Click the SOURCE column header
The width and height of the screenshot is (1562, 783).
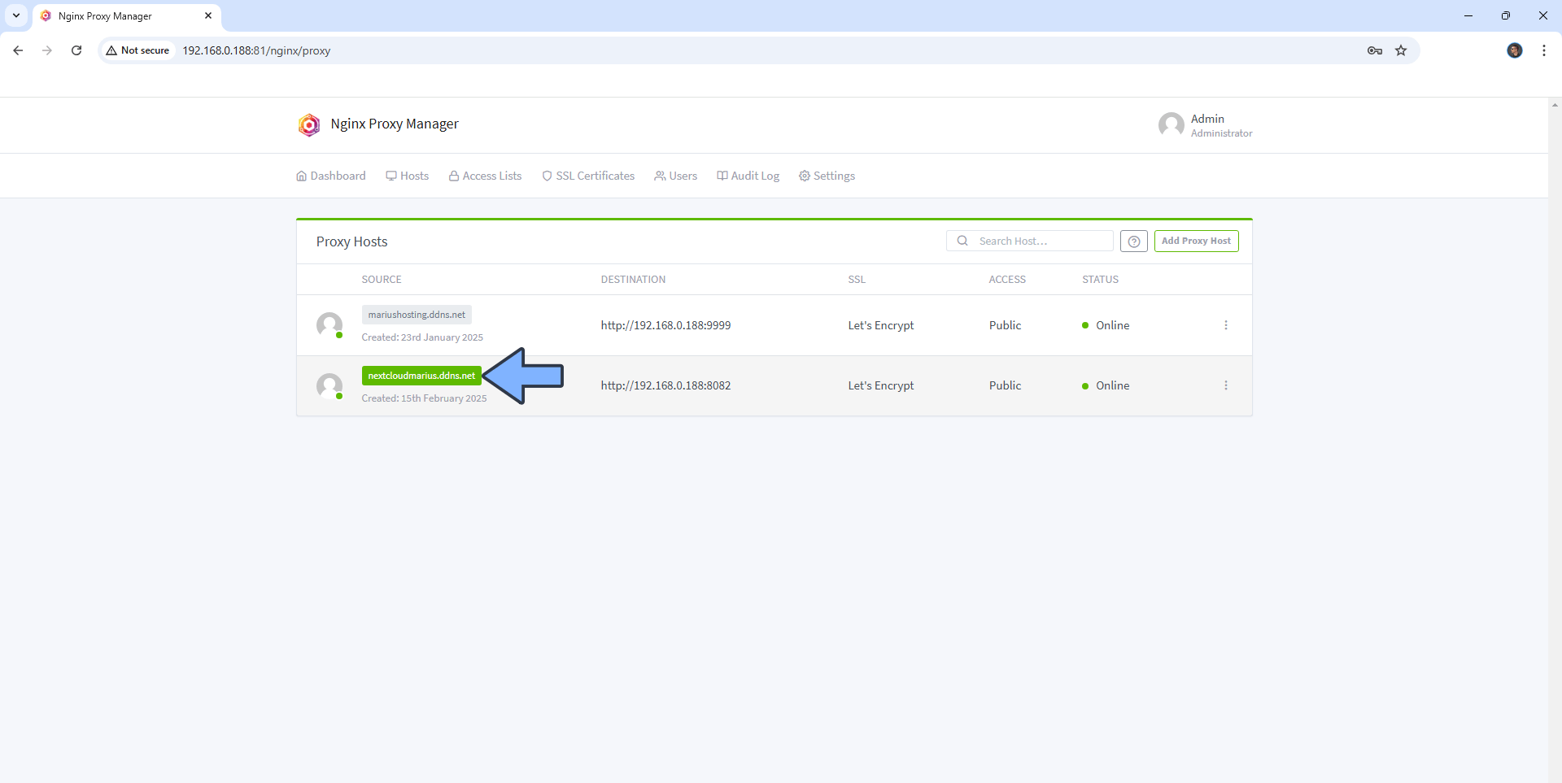[382, 280]
